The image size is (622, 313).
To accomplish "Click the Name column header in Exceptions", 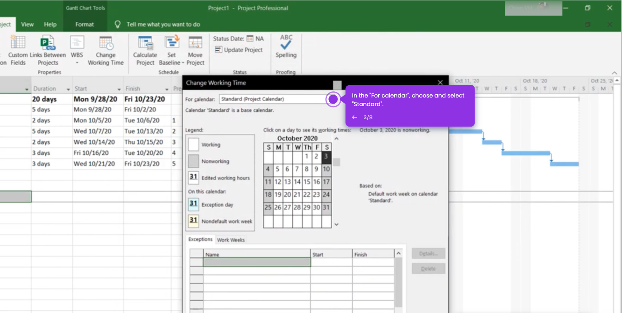I will [x=257, y=254].
